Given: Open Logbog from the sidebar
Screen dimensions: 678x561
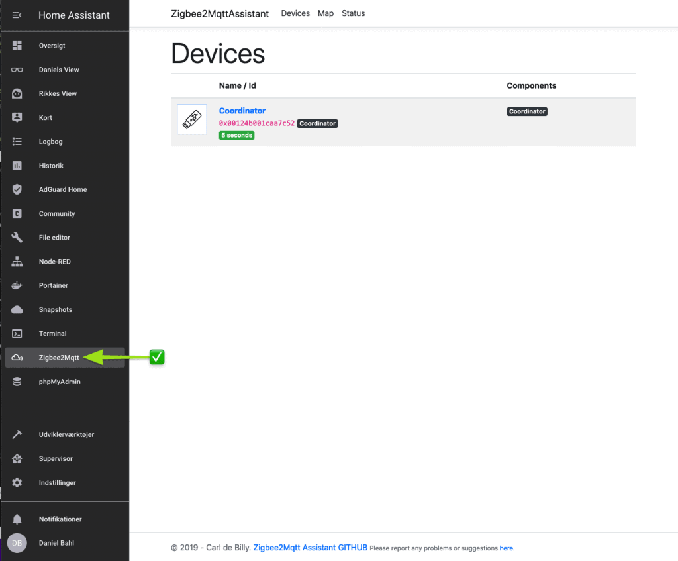Looking at the screenshot, I should coord(50,142).
